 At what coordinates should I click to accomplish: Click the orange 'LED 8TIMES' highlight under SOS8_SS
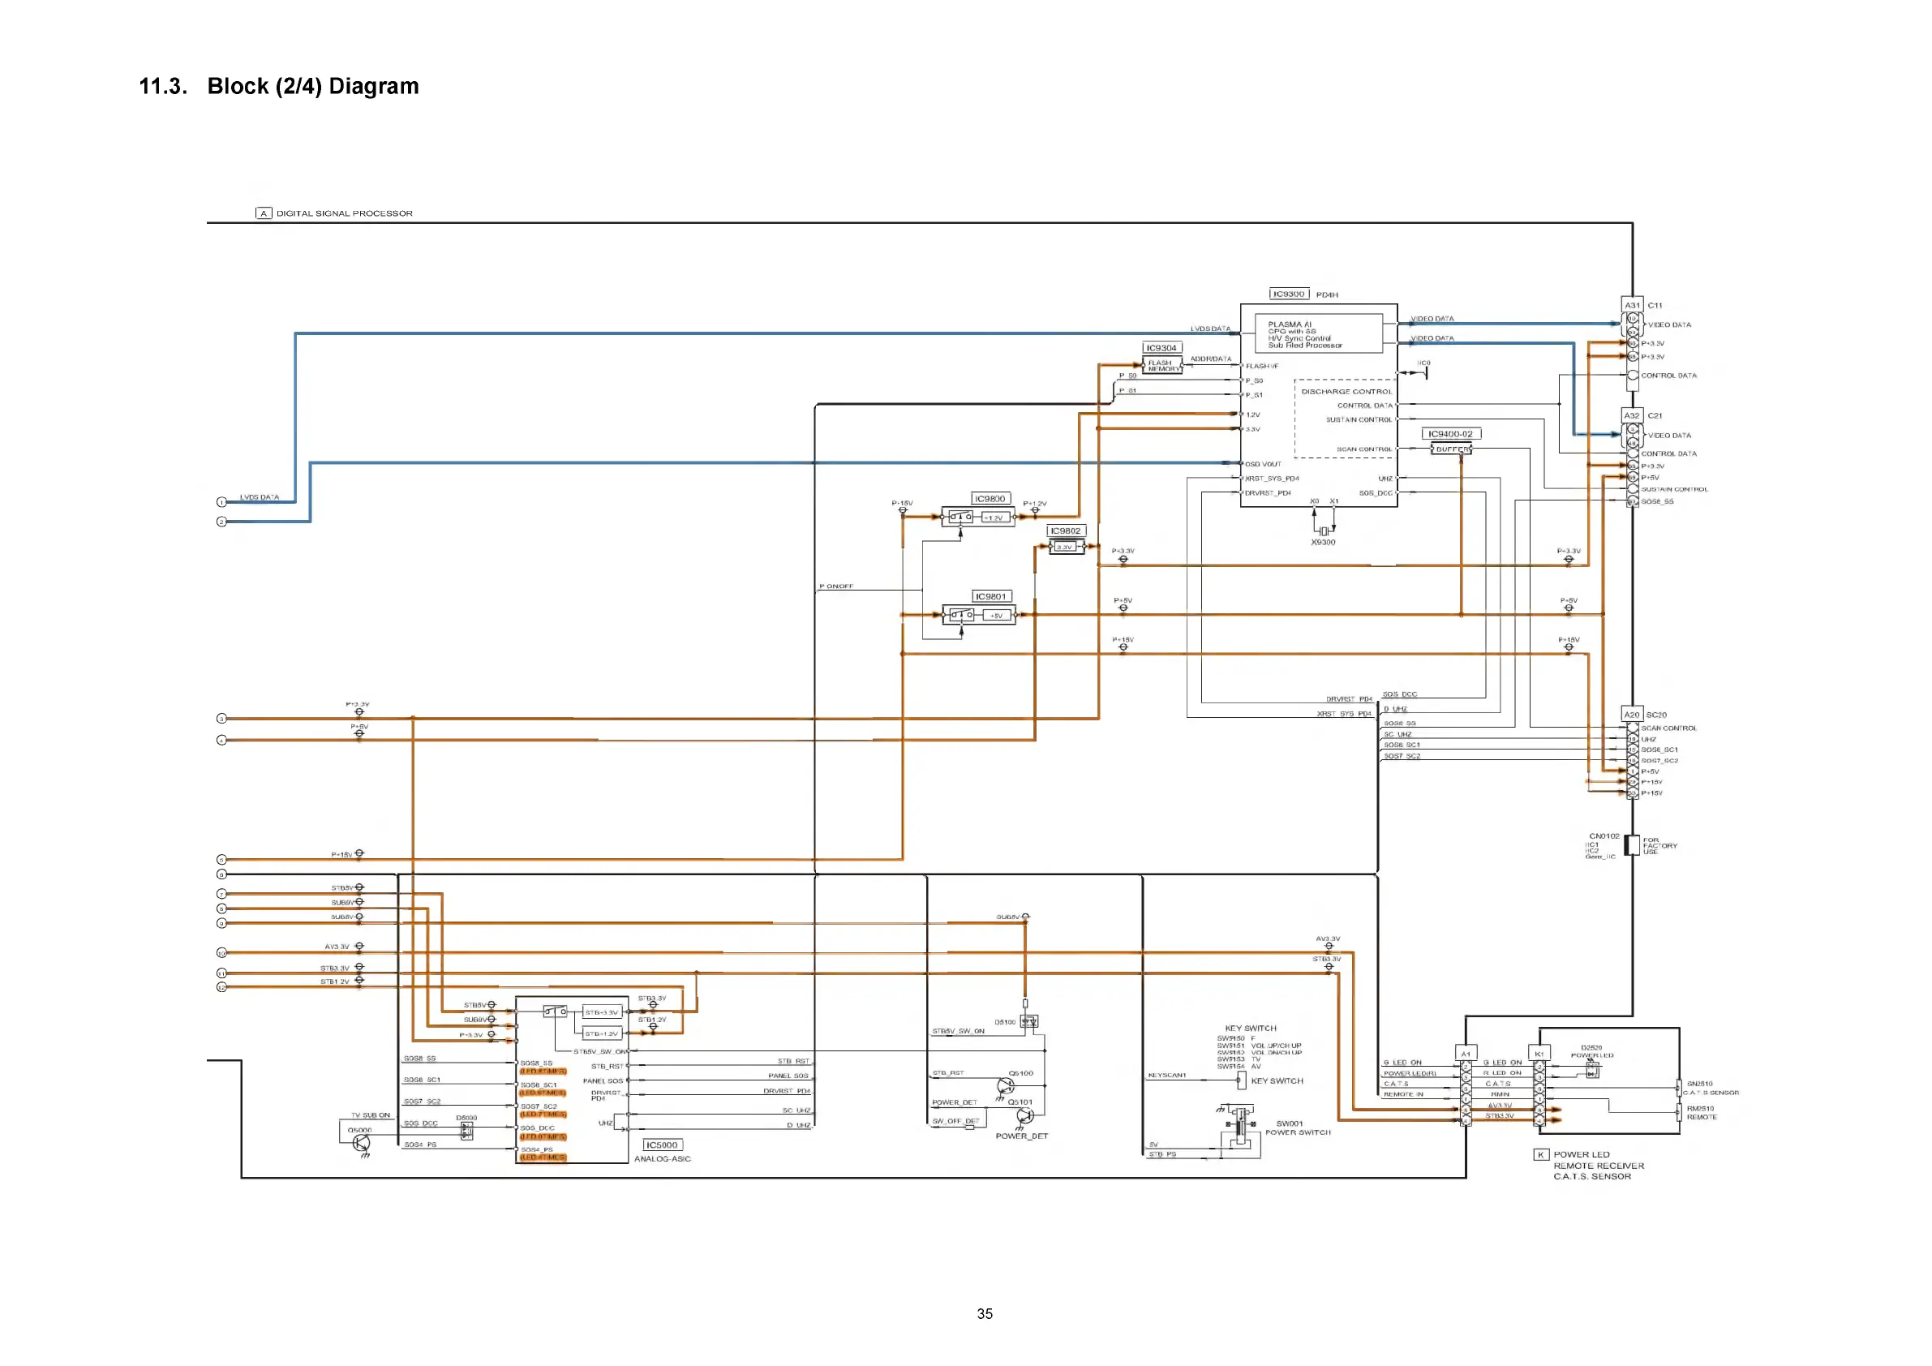point(543,1072)
